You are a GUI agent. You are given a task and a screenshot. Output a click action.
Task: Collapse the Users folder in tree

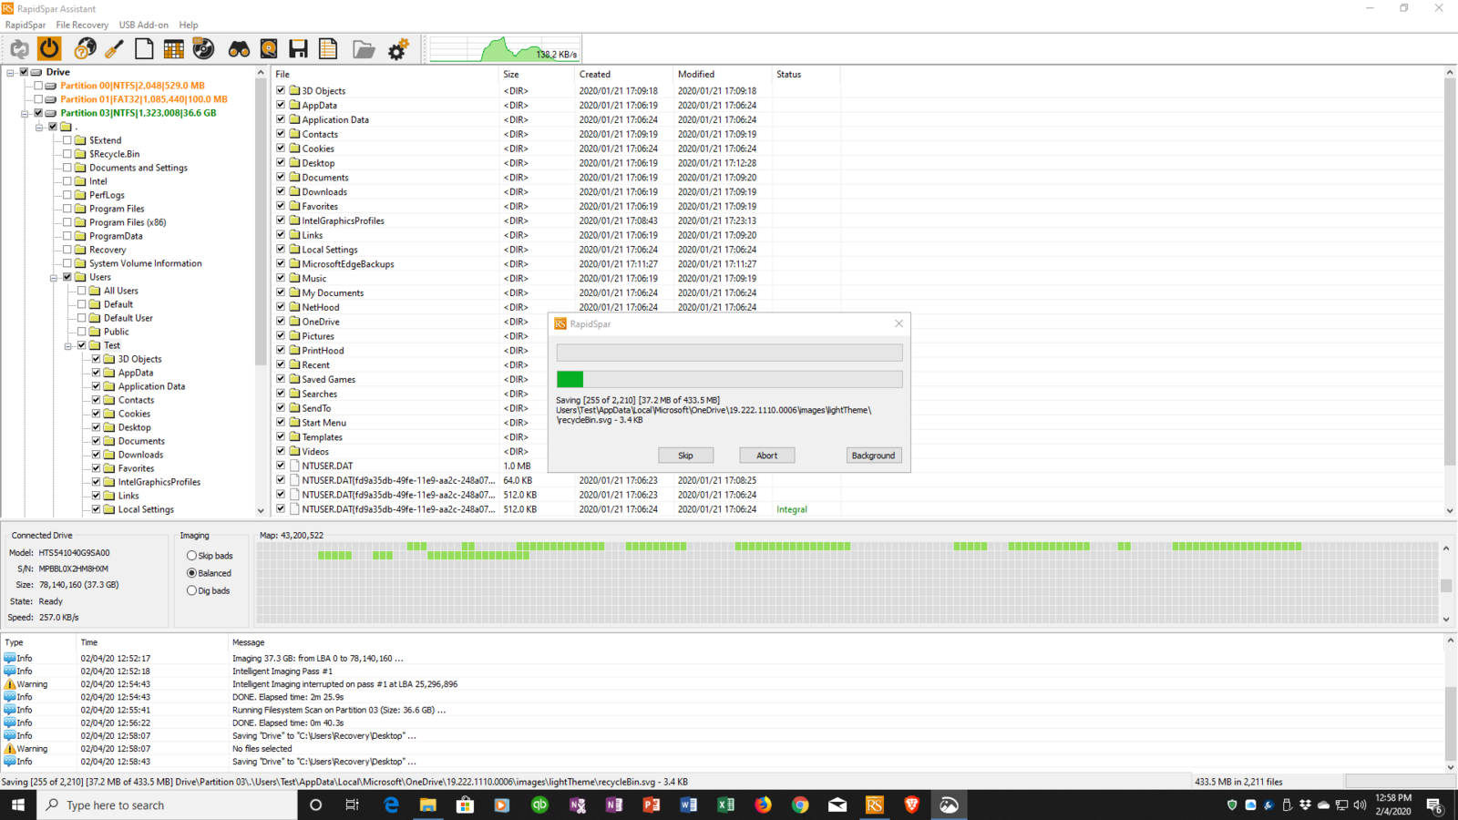(54, 277)
